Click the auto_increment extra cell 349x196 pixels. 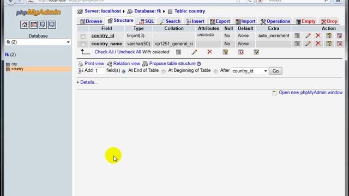[274, 35]
